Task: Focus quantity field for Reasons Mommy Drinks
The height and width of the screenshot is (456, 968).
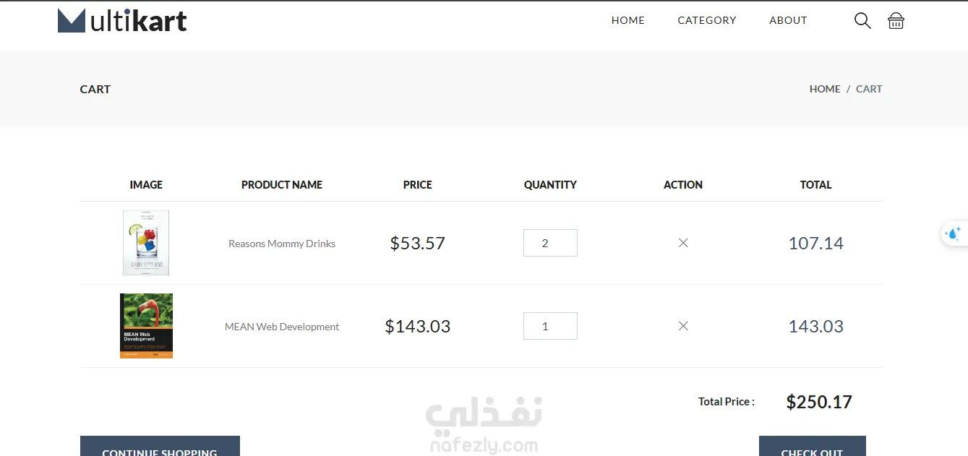Action: click(x=550, y=243)
